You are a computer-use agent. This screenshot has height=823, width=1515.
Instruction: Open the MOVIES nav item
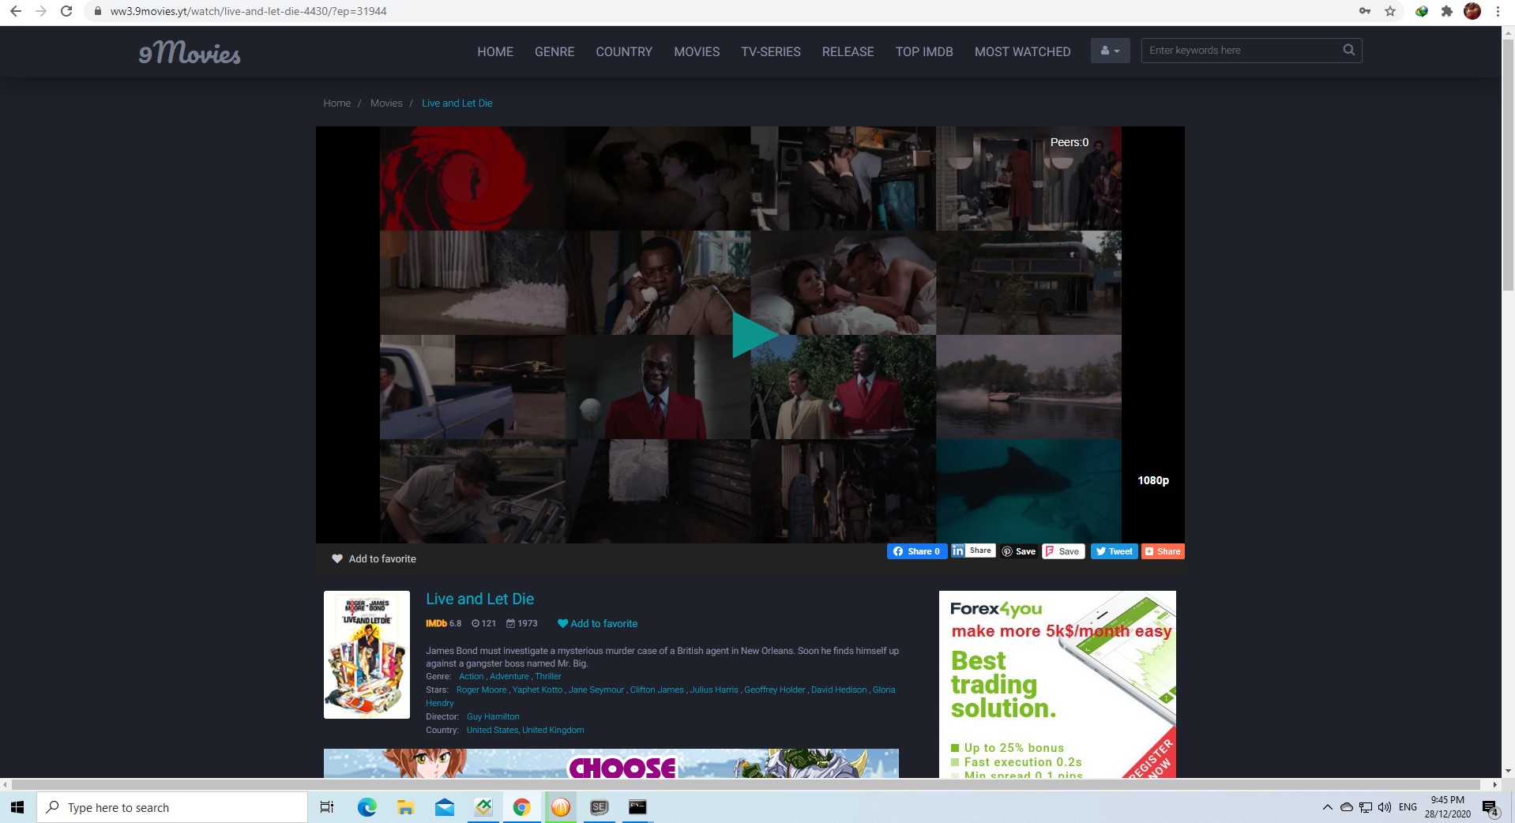(697, 51)
